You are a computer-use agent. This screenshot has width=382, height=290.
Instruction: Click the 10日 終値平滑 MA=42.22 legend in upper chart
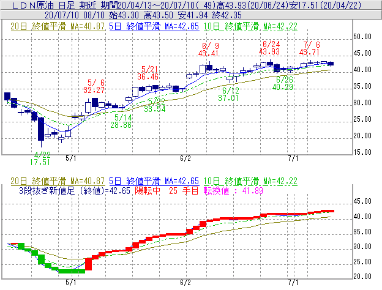point(250,26)
